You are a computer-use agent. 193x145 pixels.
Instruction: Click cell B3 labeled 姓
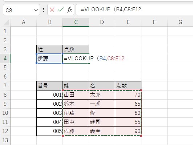(x=49, y=49)
